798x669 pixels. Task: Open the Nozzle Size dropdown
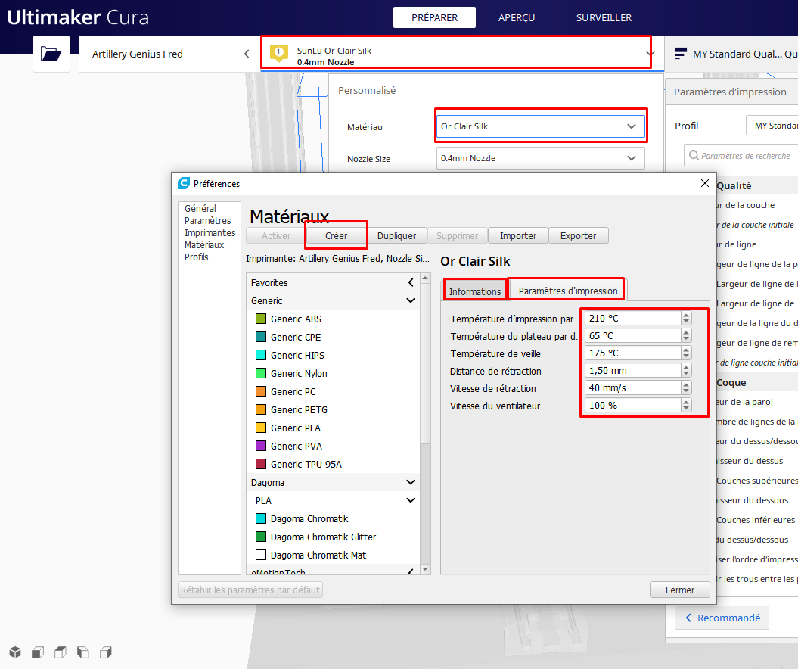[541, 158]
